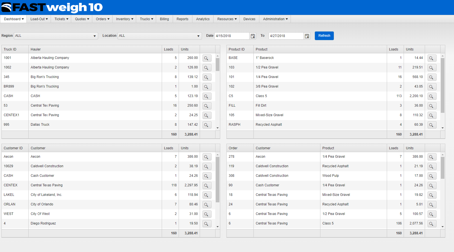The height and width of the screenshot is (252, 454).
Task: Open magnifier for customer ID Aecon
Action: [207, 157]
